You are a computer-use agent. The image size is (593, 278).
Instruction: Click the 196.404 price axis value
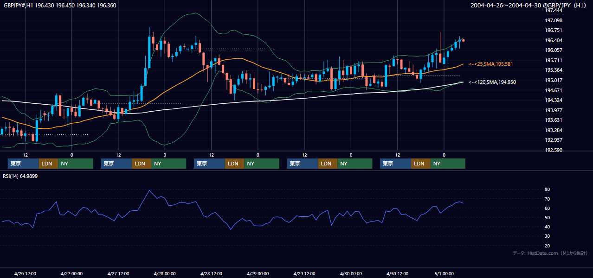click(554, 40)
